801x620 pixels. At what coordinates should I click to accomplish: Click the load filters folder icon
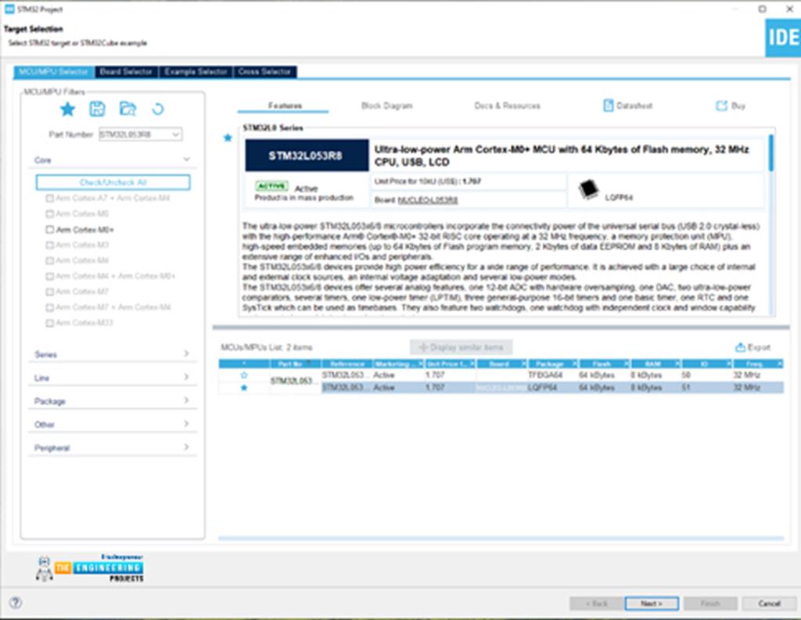click(128, 109)
